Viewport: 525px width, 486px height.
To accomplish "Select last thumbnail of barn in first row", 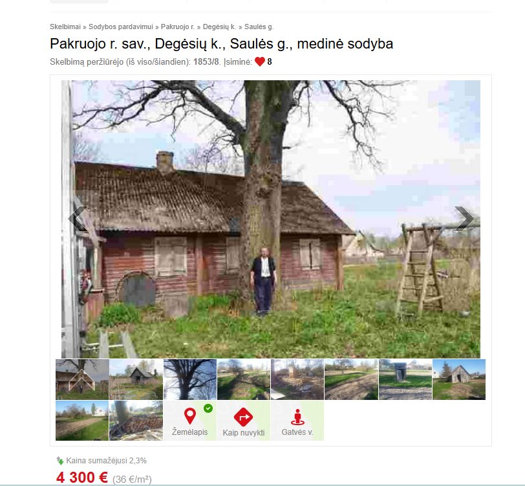I will (459, 379).
